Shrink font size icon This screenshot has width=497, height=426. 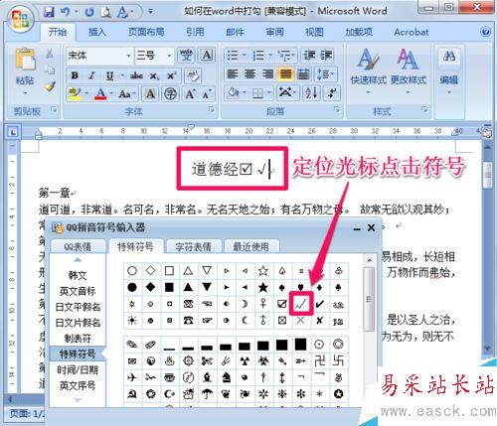(x=206, y=94)
